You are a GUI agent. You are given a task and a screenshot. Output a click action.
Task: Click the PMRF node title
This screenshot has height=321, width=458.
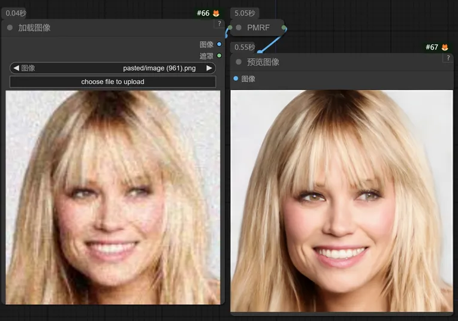pos(258,28)
